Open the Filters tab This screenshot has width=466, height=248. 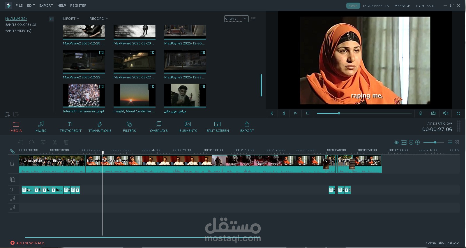(129, 127)
